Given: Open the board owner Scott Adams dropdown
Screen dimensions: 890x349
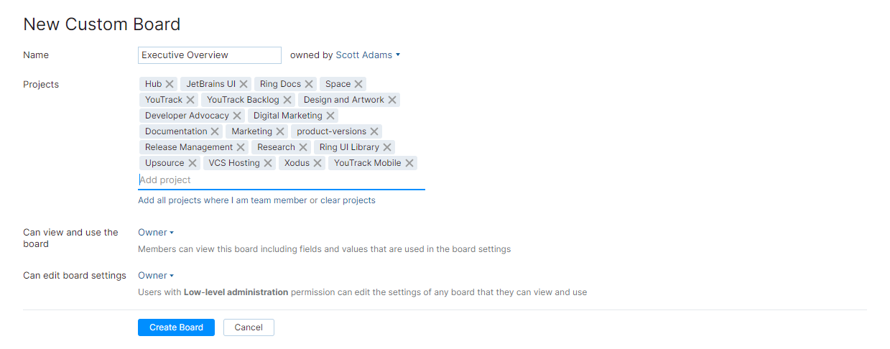Looking at the screenshot, I should 368,55.
